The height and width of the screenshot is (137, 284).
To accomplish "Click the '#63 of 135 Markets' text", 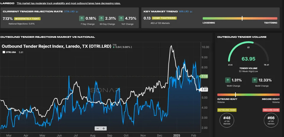I will (x=160, y=23).
